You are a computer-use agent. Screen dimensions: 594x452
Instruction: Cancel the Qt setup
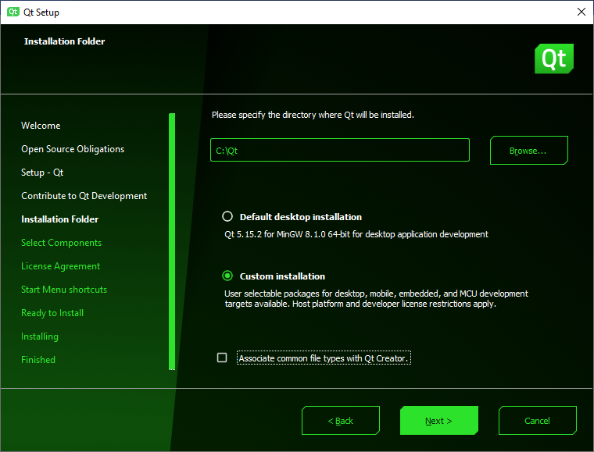tap(538, 421)
